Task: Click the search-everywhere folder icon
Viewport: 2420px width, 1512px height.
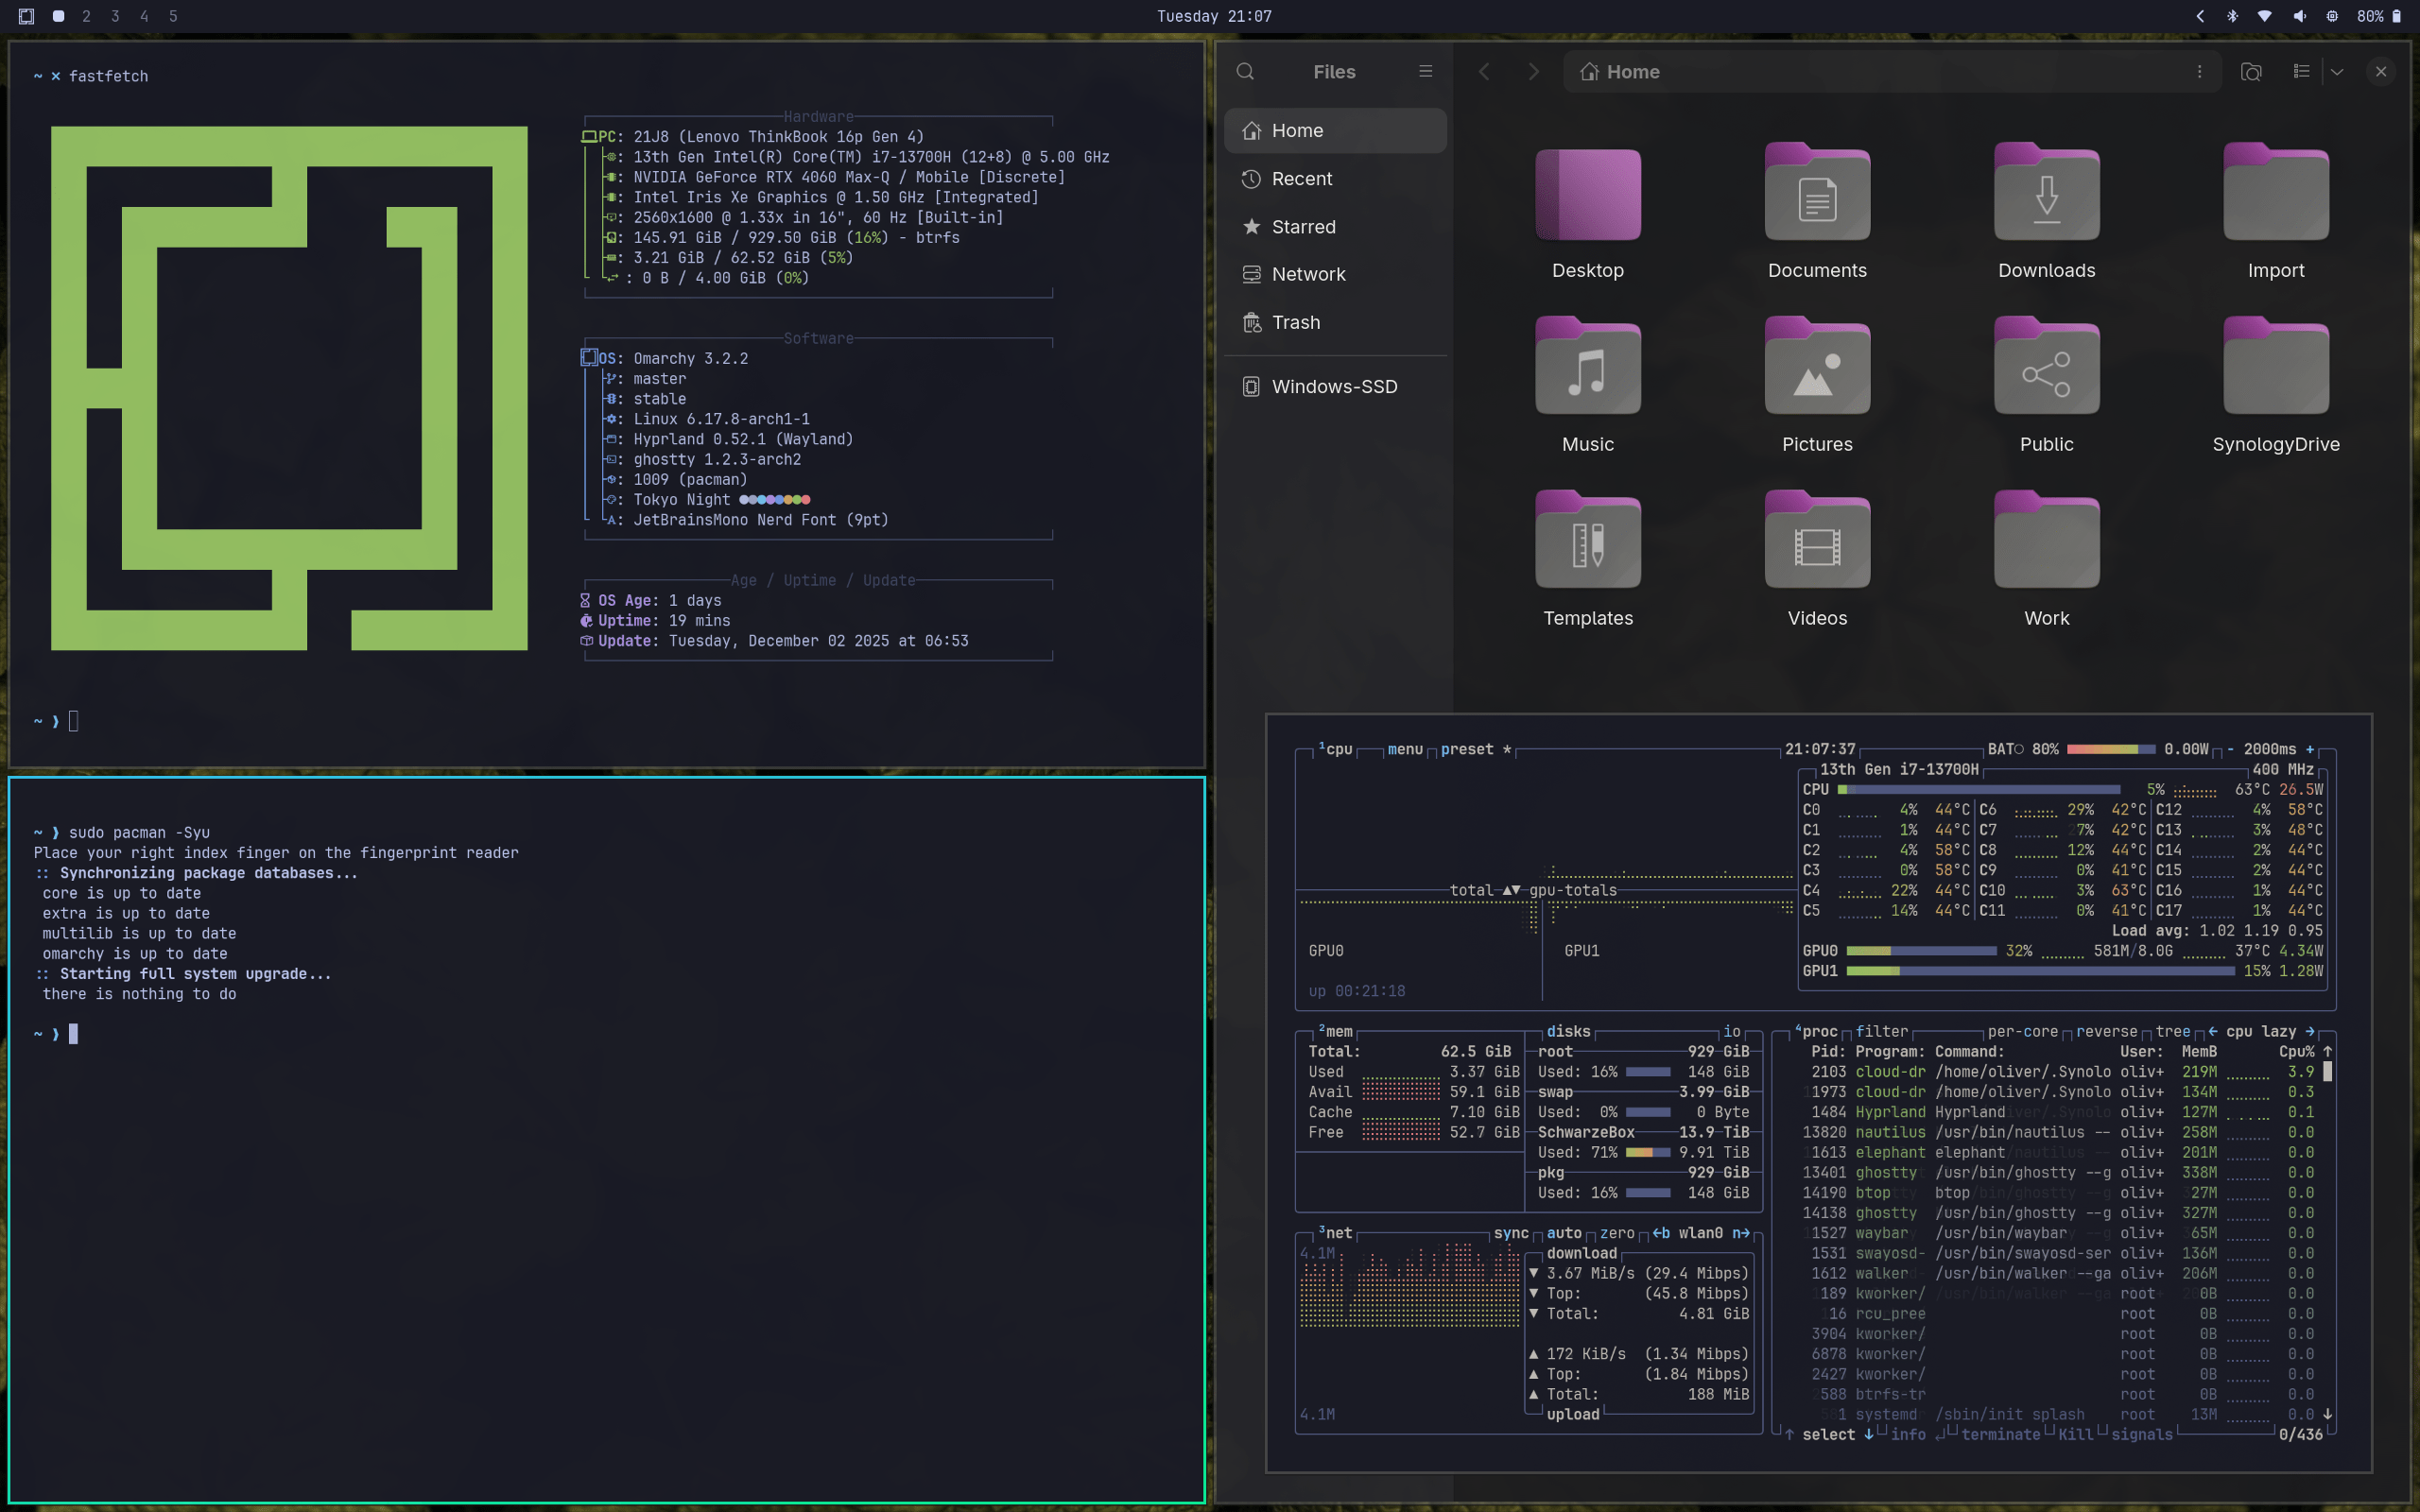Action: 2250,71
